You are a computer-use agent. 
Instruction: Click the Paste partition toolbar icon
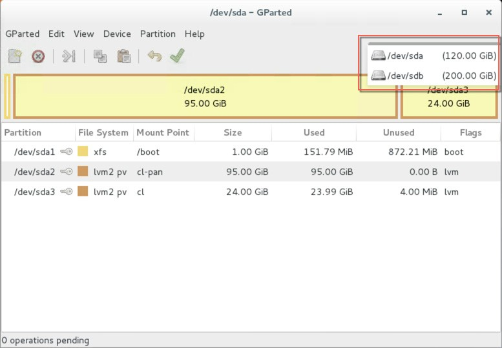coord(123,56)
